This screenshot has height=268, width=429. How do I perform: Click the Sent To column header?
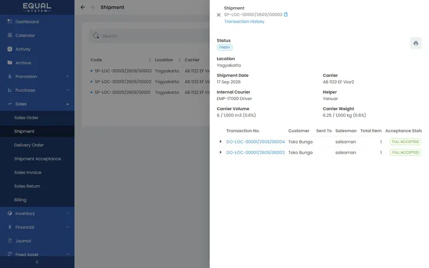324,130
